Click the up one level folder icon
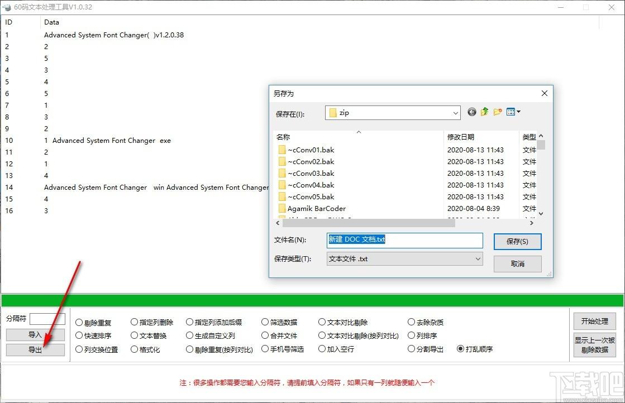Image resolution: width=625 pixels, height=403 pixels. coord(484,112)
